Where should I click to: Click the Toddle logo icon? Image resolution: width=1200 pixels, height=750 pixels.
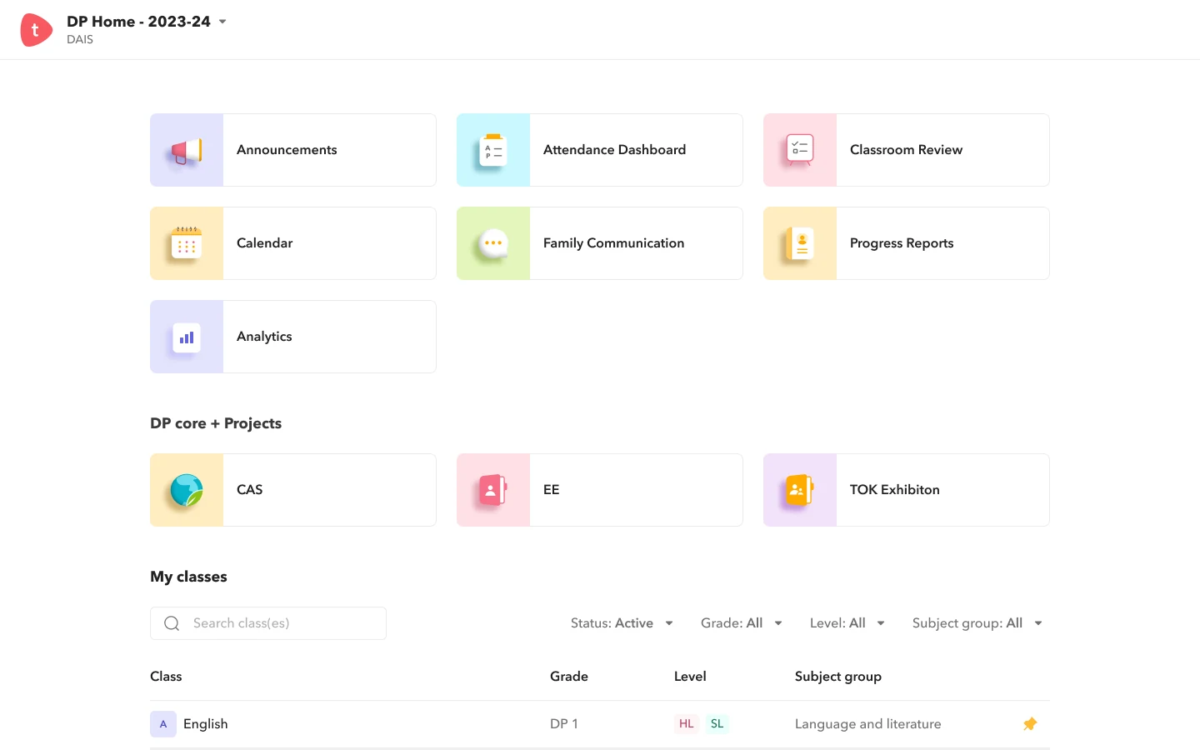tap(36, 30)
